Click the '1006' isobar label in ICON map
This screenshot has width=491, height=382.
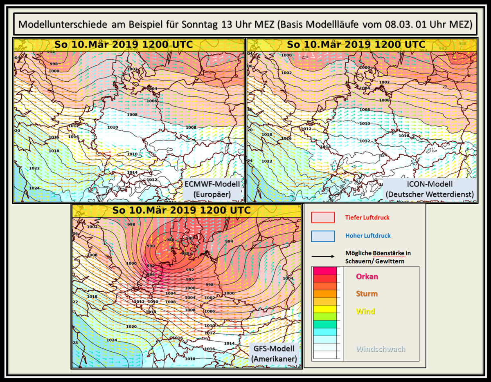tap(384, 100)
